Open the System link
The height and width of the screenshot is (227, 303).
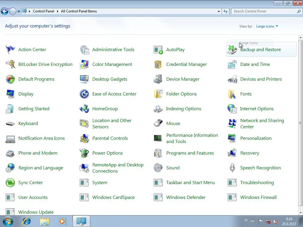(100, 183)
